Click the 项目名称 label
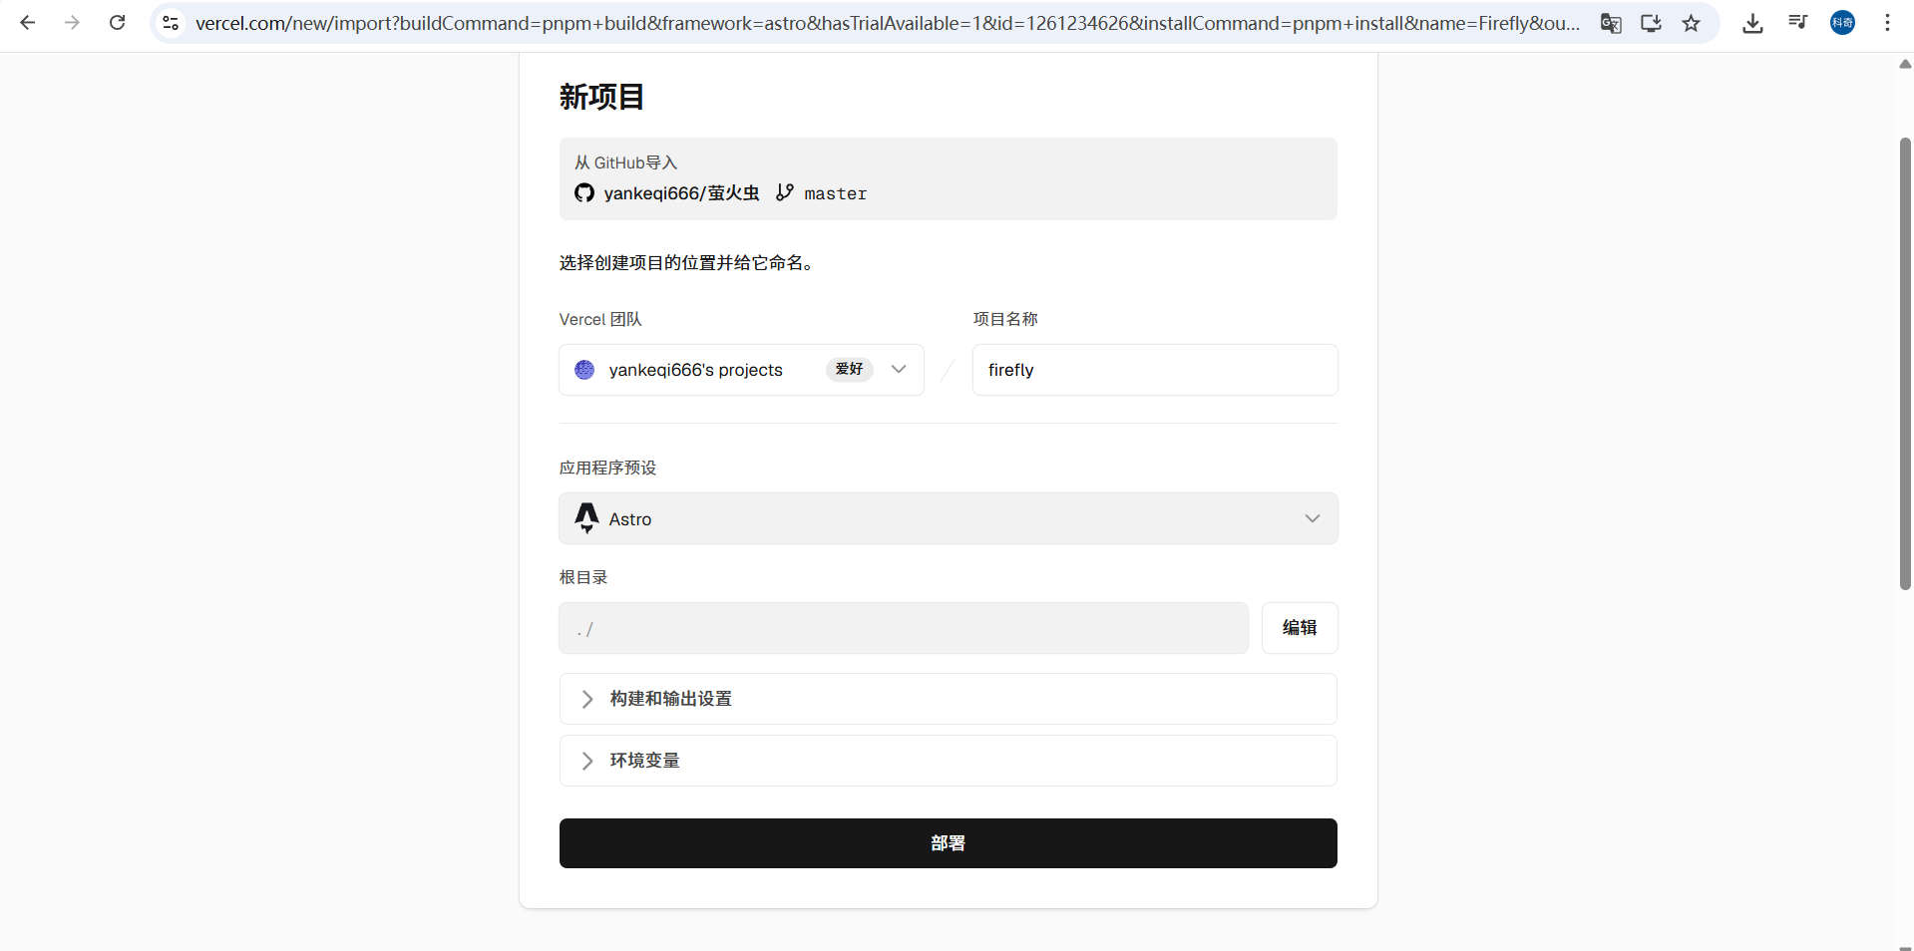The height and width of the screenshot is (951, 1914). 1005,319
